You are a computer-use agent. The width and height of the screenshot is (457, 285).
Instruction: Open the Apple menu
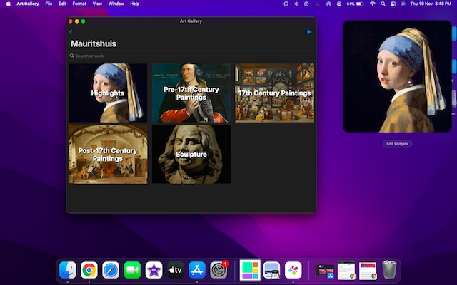[x=9, y=4]
